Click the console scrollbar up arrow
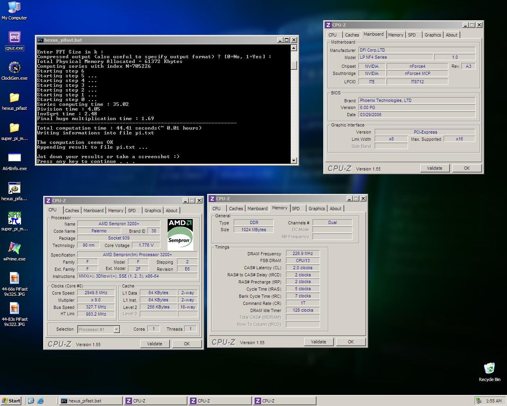507x406 pixels. coord(294,48)
